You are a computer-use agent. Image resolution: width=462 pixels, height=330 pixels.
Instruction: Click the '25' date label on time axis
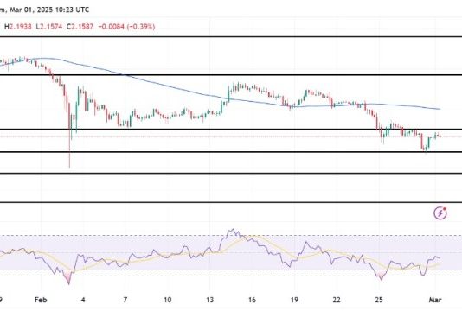(379, 300)
